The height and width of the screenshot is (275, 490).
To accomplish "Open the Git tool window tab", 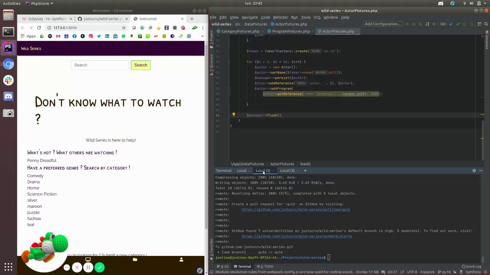I will 223,267.
